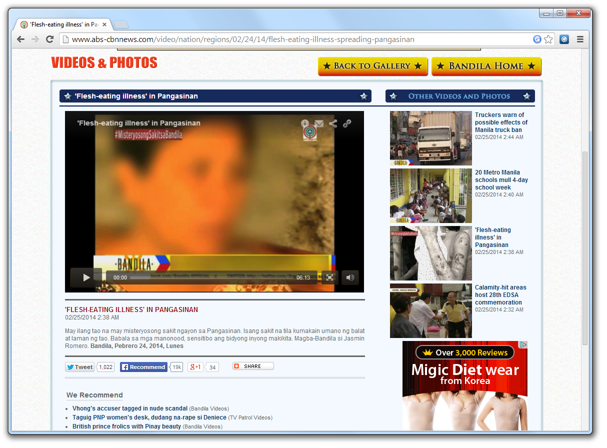This screenshot has height=448, width=607.
Task: Tweet this video
Action: click(80, 367)
